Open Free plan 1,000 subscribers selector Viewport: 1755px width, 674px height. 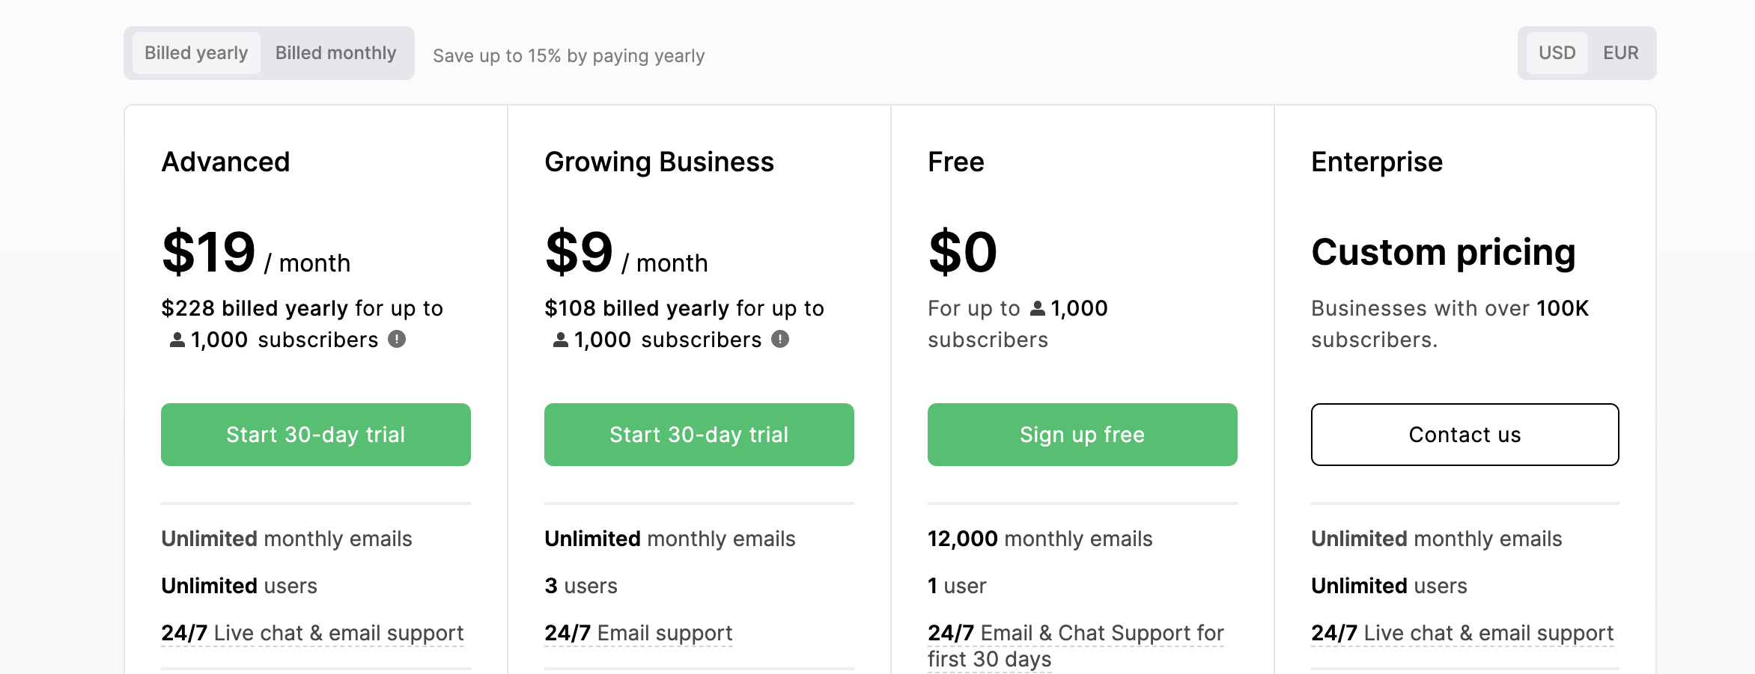click(x=1069, y=308)
